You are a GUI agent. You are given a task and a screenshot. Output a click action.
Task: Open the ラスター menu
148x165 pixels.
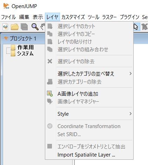(x=109, y=17)
